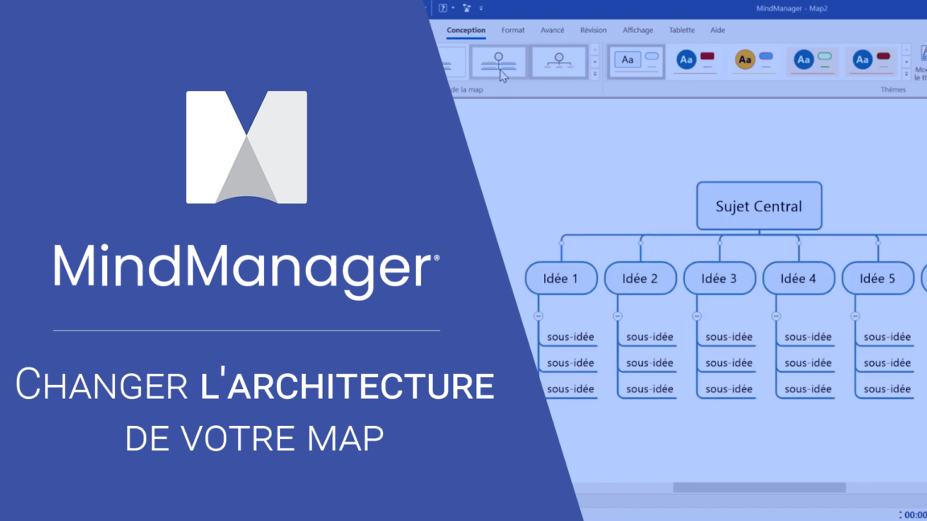Open the dropdown next to the Help icon
This screenshot has width=927, height=521.
tap(452, 8)
